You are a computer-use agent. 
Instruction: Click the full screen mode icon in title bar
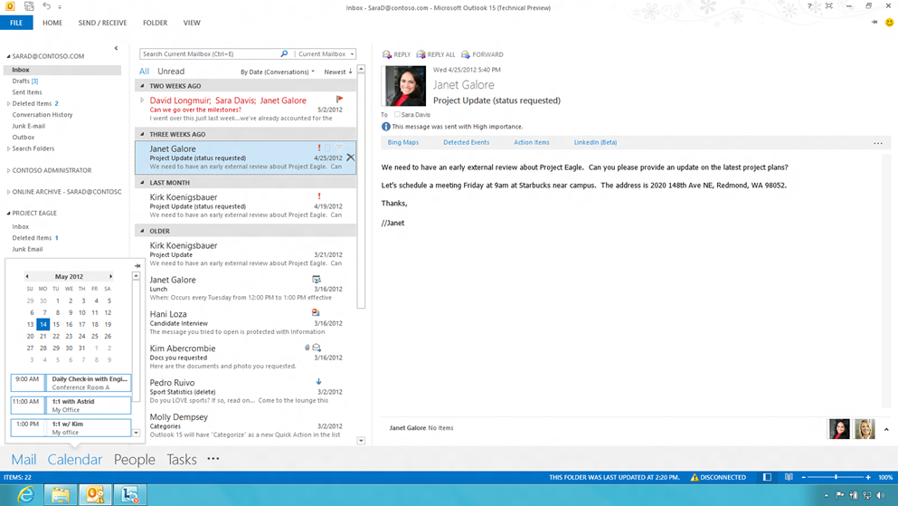click(828, 6)
